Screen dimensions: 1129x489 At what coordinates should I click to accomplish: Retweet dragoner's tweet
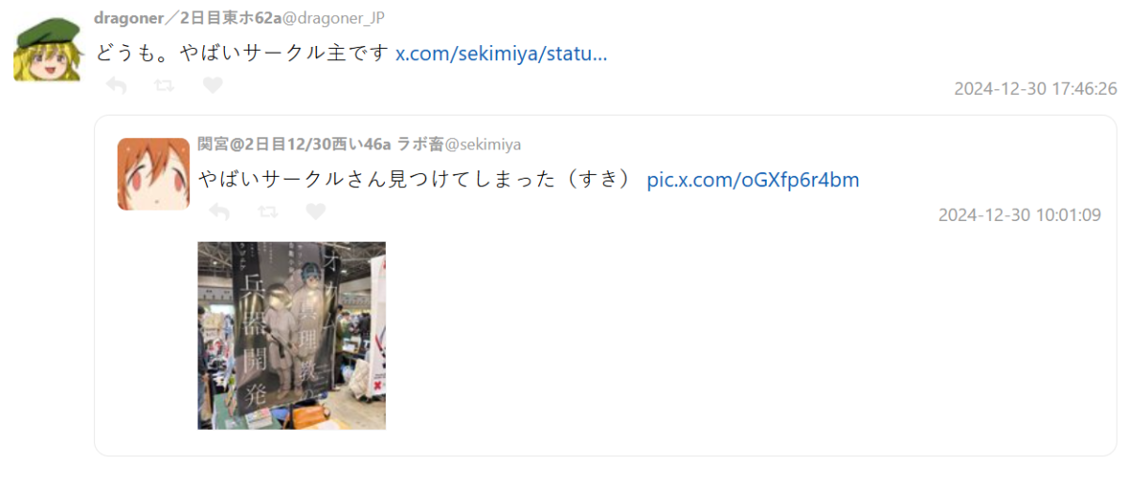tap(164, 86)
